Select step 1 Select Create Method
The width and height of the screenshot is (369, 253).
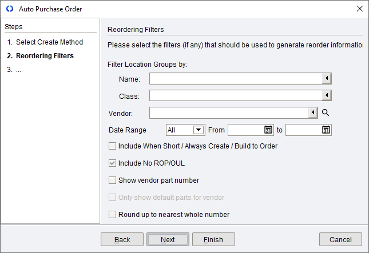click(49, 42)
